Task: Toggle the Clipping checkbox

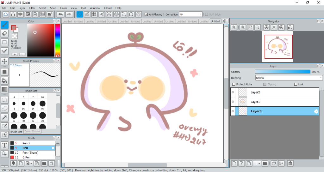Action: pyautogui.click(x=265, y=84)
